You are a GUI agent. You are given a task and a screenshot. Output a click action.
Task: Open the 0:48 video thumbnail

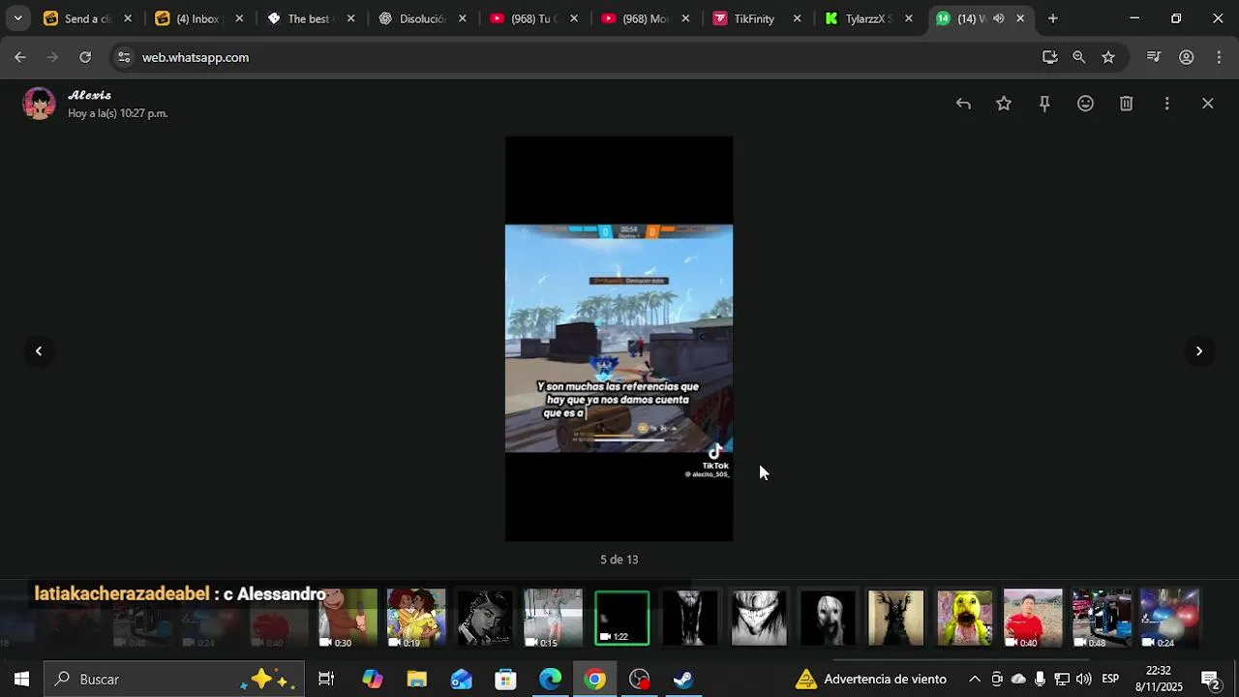(x=1102, y=618)
